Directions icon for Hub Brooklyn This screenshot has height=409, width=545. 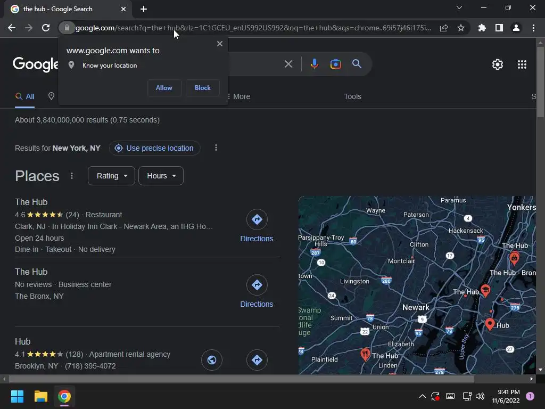click(x=257, y=360)
